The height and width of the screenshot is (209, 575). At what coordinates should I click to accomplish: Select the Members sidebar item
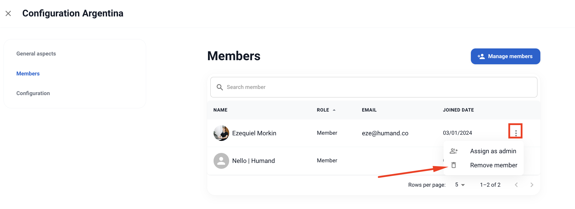click(x=28, y=74)
